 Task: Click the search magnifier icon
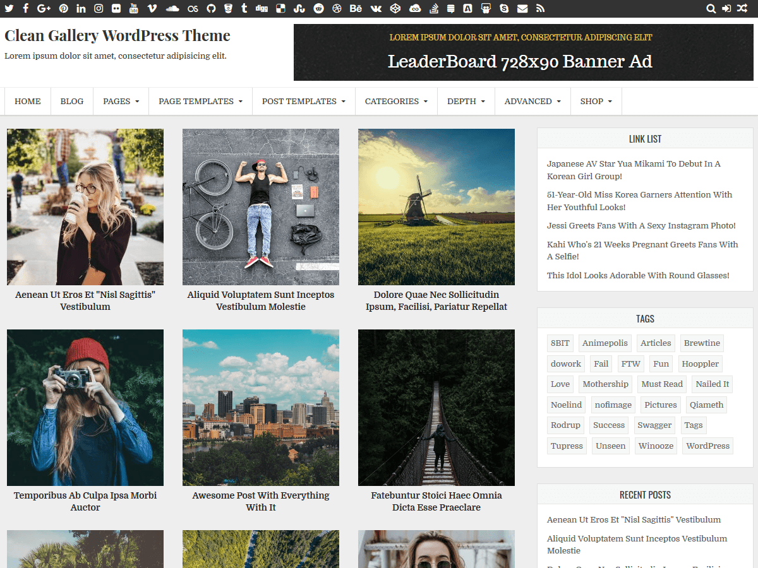click(x=711, y=8)
